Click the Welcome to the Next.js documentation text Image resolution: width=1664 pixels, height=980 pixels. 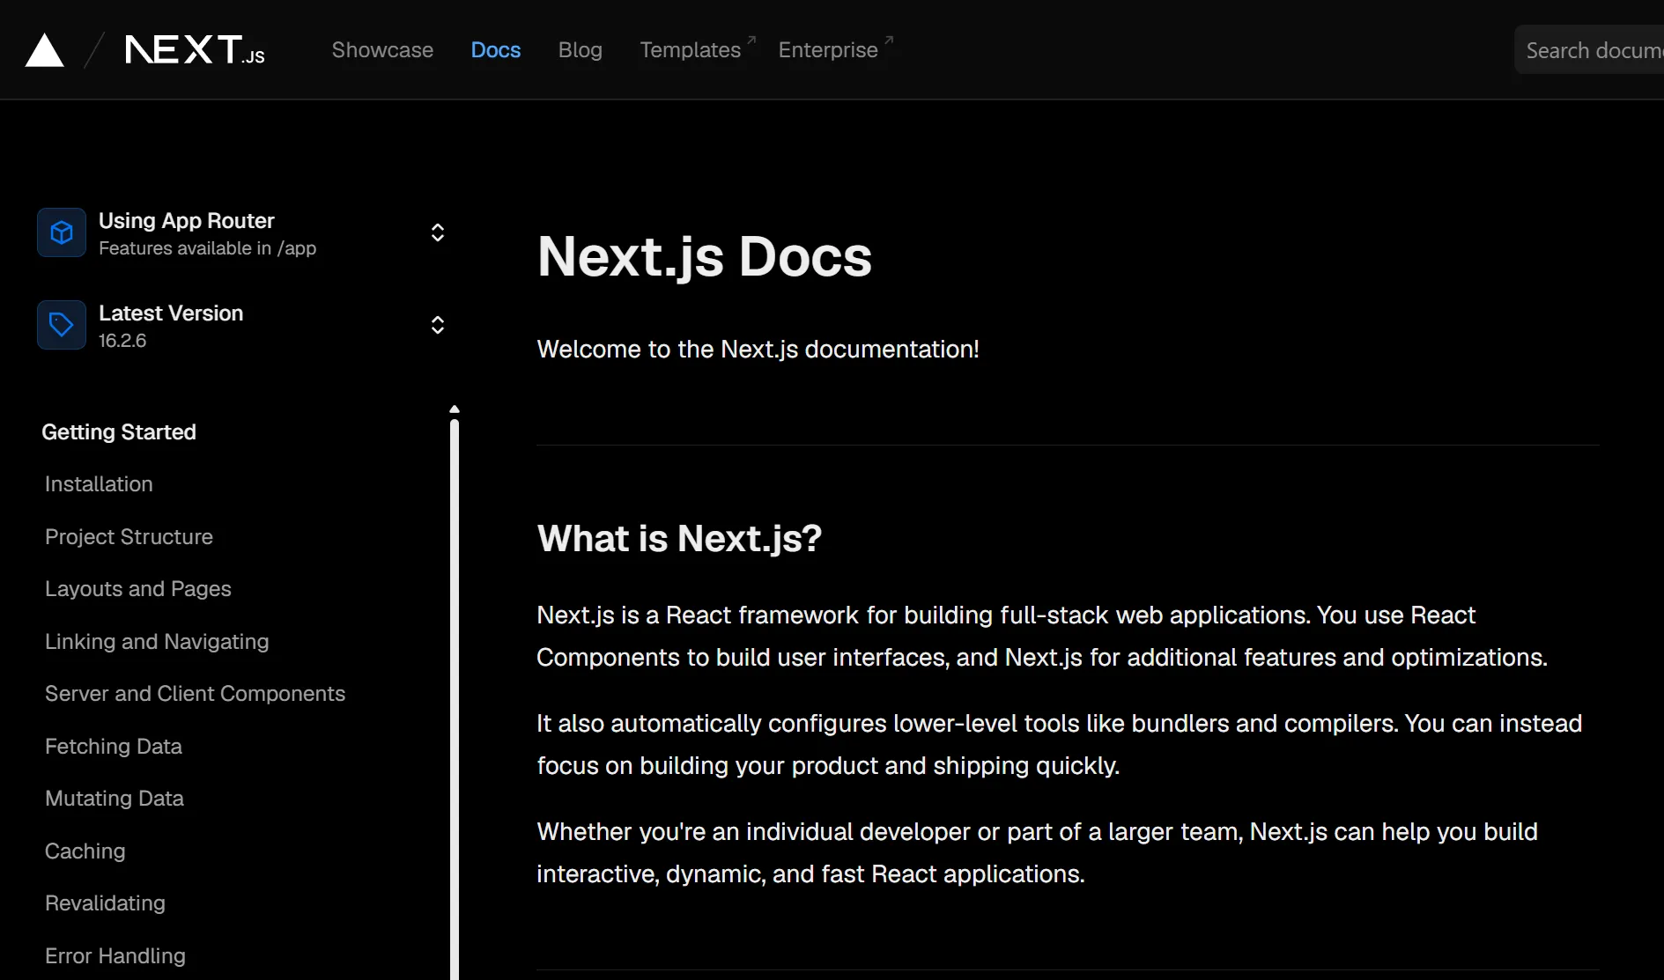coord(758,350)
